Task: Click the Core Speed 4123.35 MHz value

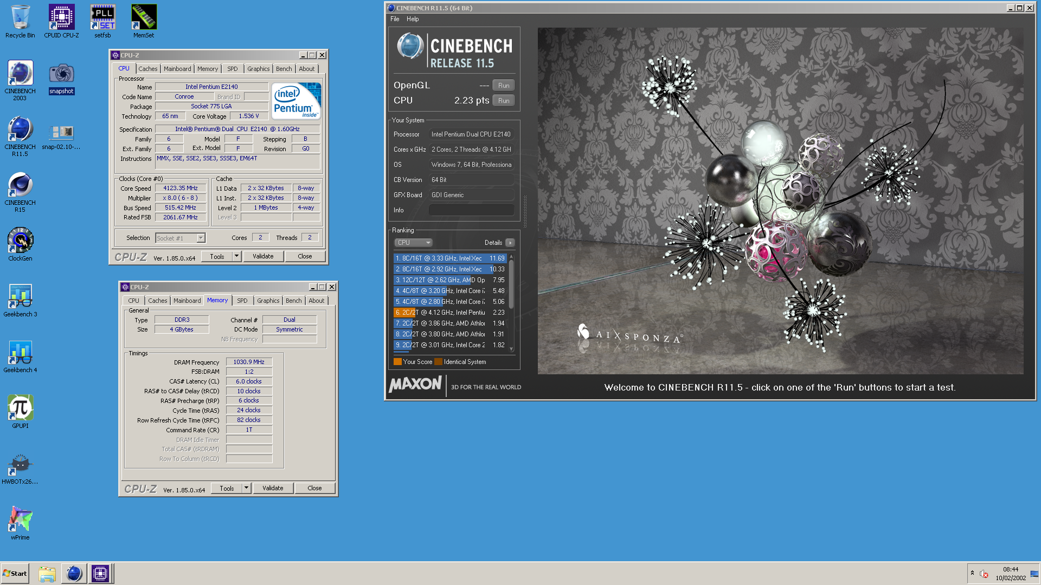Action: coord(181,188)
